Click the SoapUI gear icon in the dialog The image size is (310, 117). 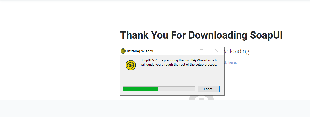[x=131, y=65]
